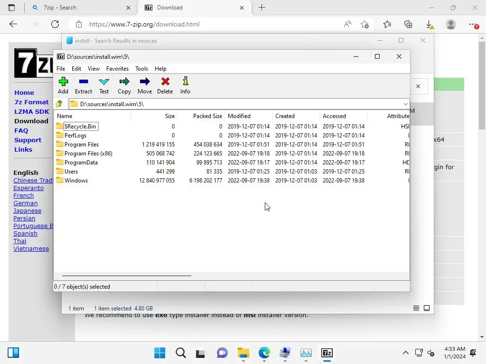
Task: Open the Support link on 7-zip.org
Action: tap(28, 140)
